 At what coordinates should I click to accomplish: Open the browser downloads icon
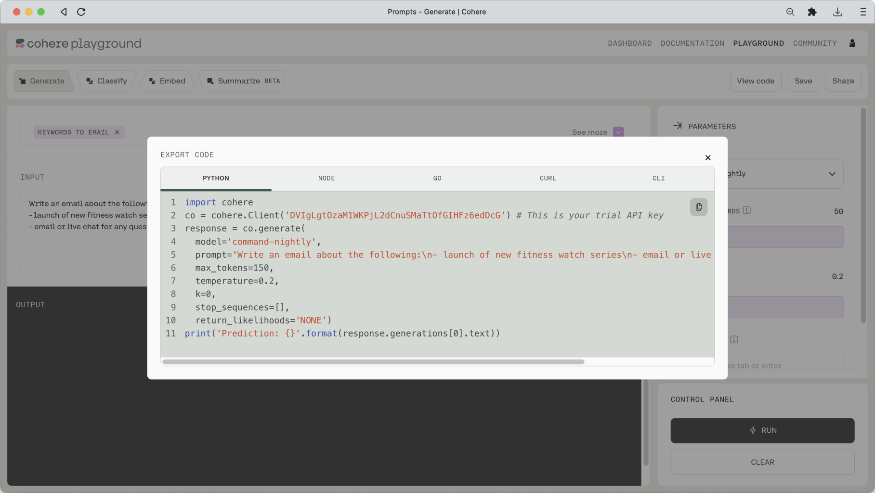click(837, 12)
